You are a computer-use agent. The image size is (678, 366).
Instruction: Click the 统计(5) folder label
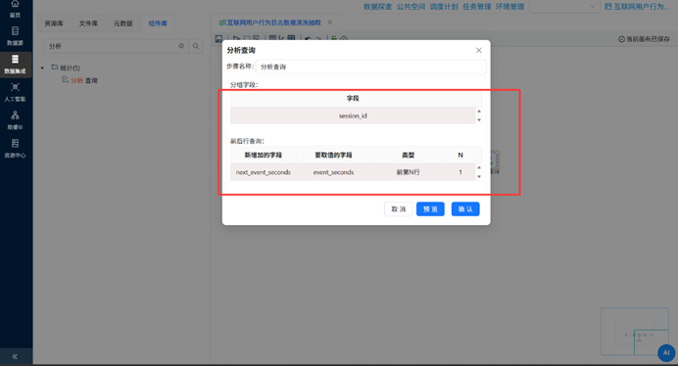[70, 68]
